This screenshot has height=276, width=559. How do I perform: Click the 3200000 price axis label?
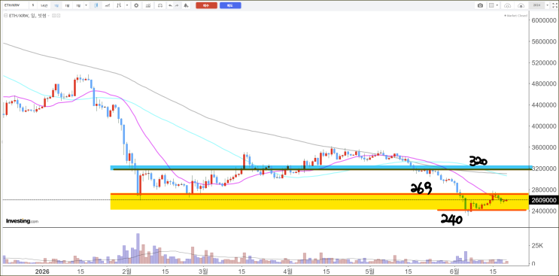click(544, 168)
